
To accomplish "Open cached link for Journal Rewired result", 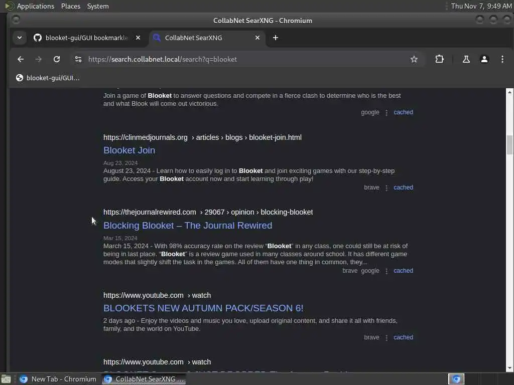I will pyautogui.click(x=403, y=271).
